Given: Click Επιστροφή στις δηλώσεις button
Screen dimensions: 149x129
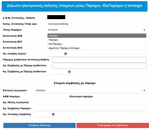Looking at the screenshot, I should point(113,125).
